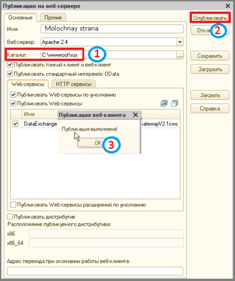This screenshot has height=281, width=235.
Task: Click the Адрес перехода input field
Action: click(x=95, y=271)
